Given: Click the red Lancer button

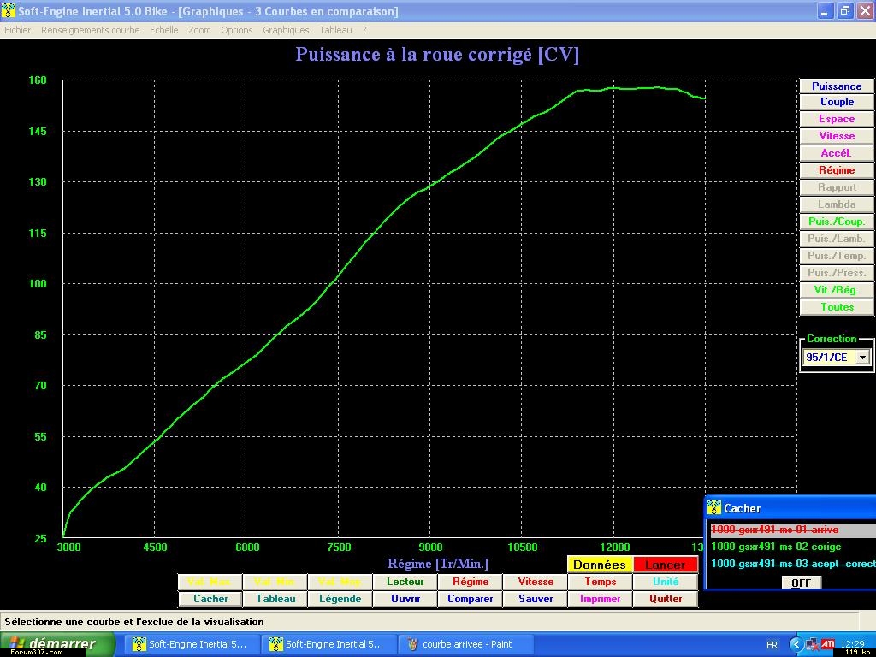Looking at the screenshot, I should [x=665, y=565].
